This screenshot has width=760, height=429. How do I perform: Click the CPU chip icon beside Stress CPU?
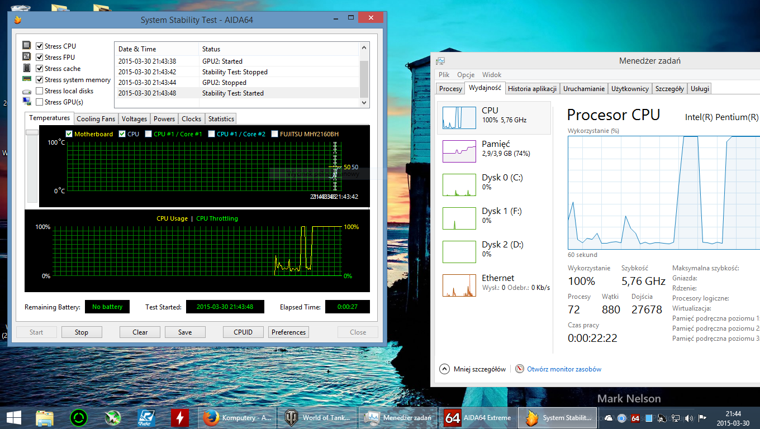(x=27, y=46)
